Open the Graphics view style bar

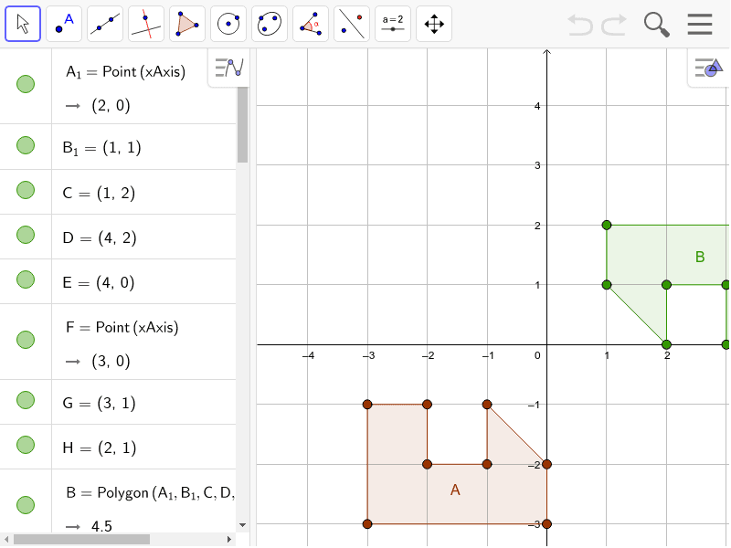[709, 68]
